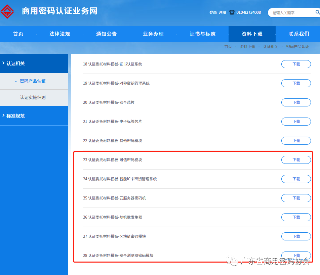The height and width of the screenshot is (275, 320).
Task: Click breadcrumb link 资料下载
Action: 247,47
